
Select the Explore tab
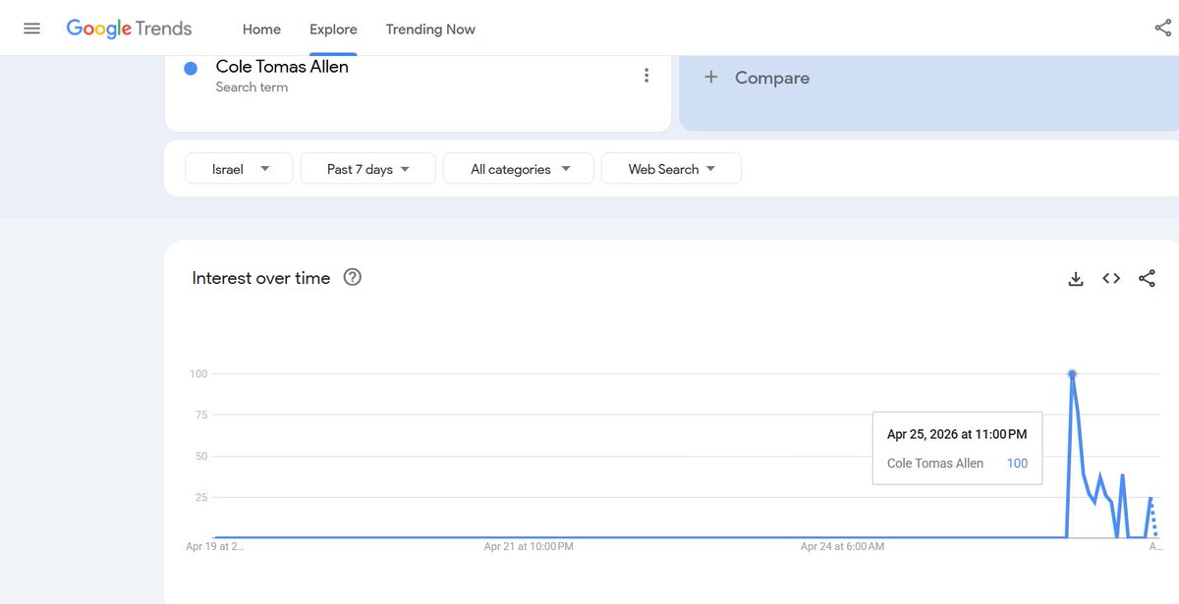coord(333,29)
